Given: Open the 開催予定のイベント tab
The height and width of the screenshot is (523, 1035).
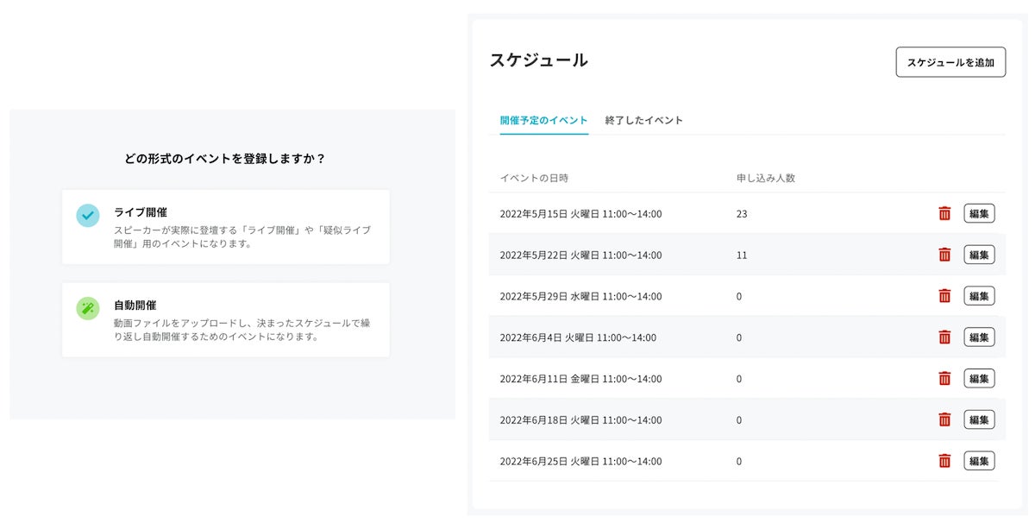Looking at the screenshot, I should tap(544, 121).
